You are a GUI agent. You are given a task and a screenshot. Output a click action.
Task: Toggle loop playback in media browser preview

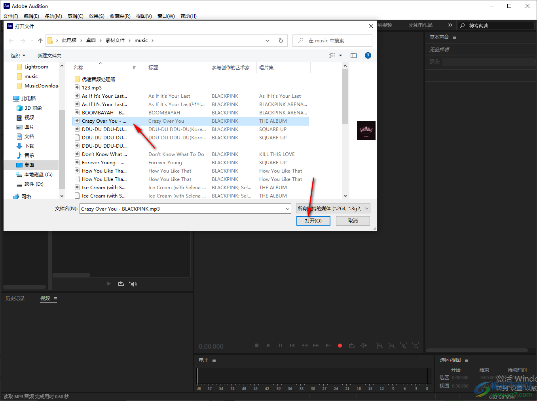tap(121, 284)
